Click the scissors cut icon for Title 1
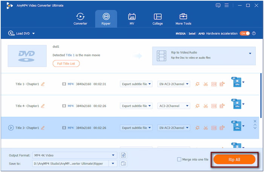264x172 pixels. (x=206, y=84)
